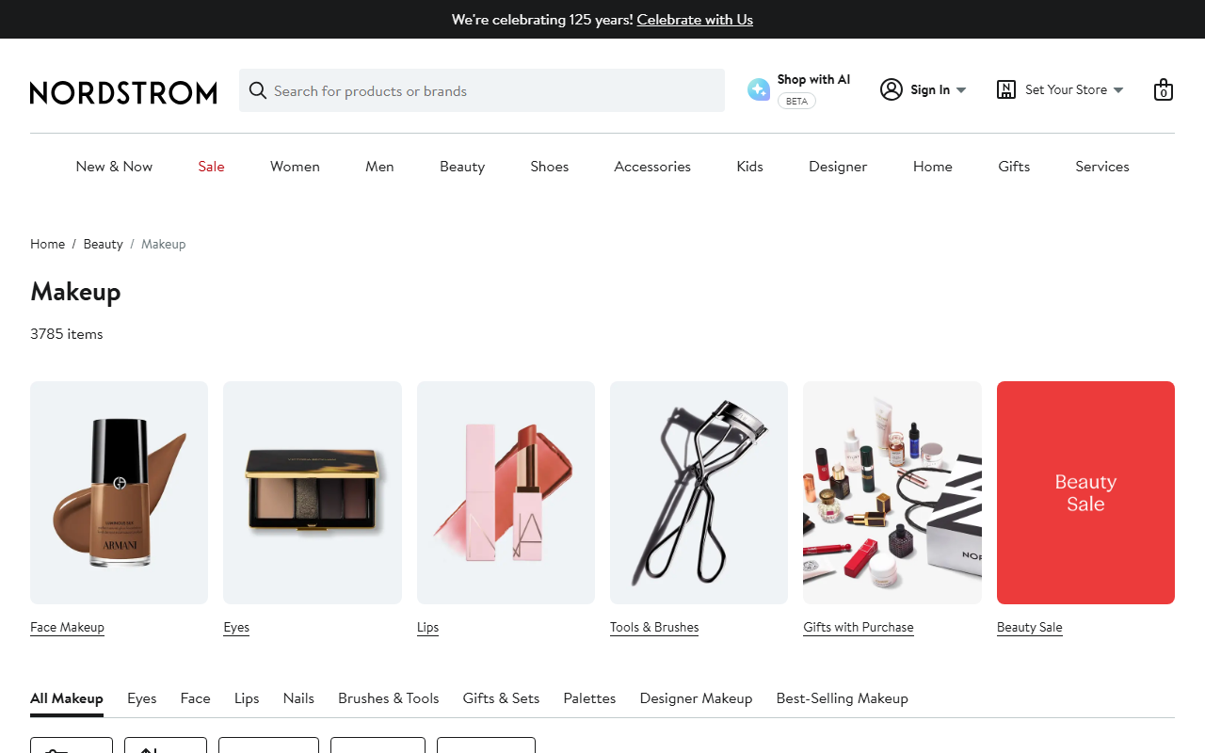
Task: Open the Kids menu
Action: pos(749,167)
